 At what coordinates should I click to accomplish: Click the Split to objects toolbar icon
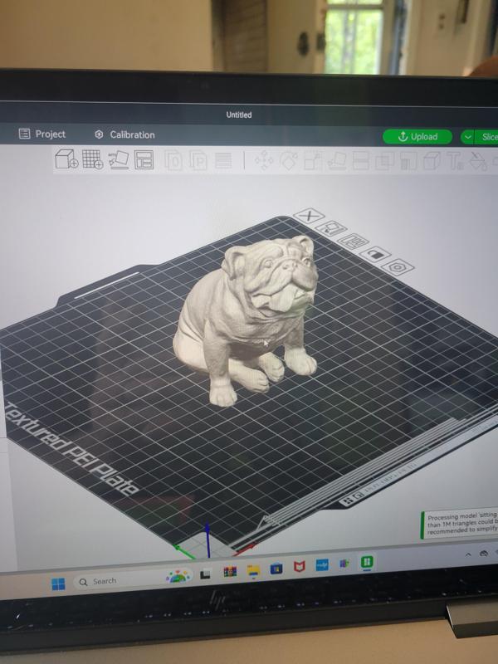173,160
